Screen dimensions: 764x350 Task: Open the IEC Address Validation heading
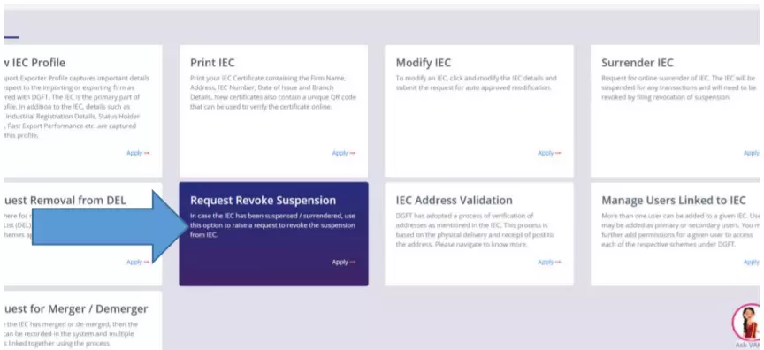tap(455, 200)
